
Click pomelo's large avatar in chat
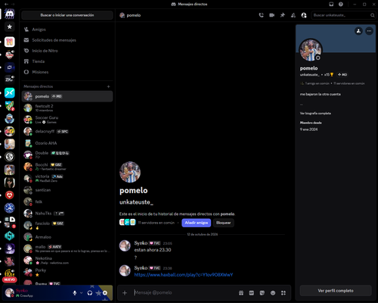pyautogui.click(x=130, y=172)
